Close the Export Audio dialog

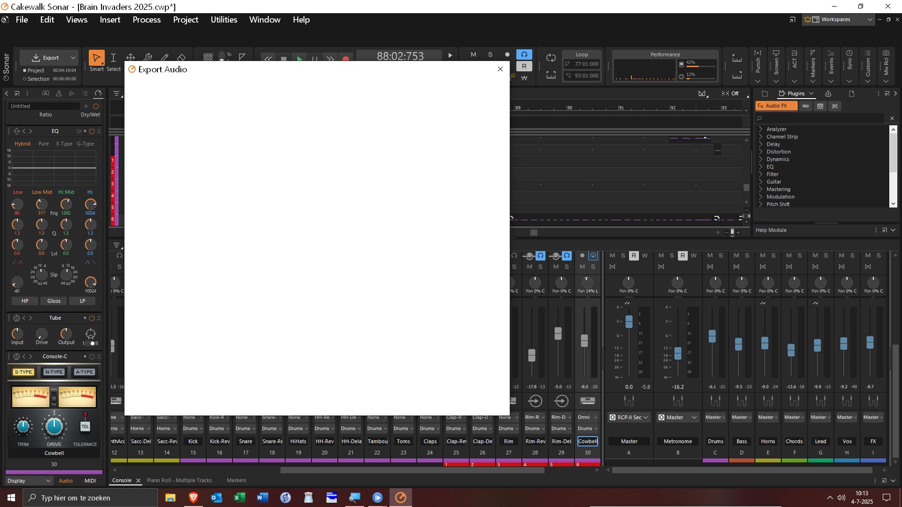[x=500, y=69]
